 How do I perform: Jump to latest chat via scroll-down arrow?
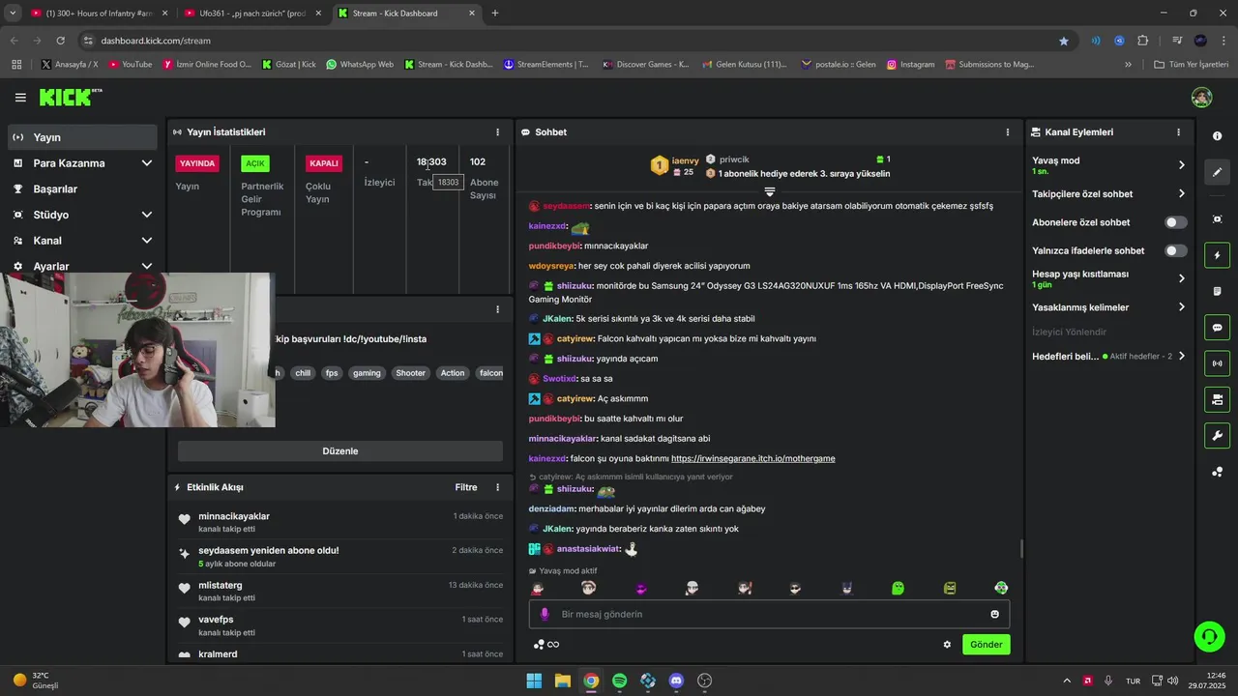(770, 191)
